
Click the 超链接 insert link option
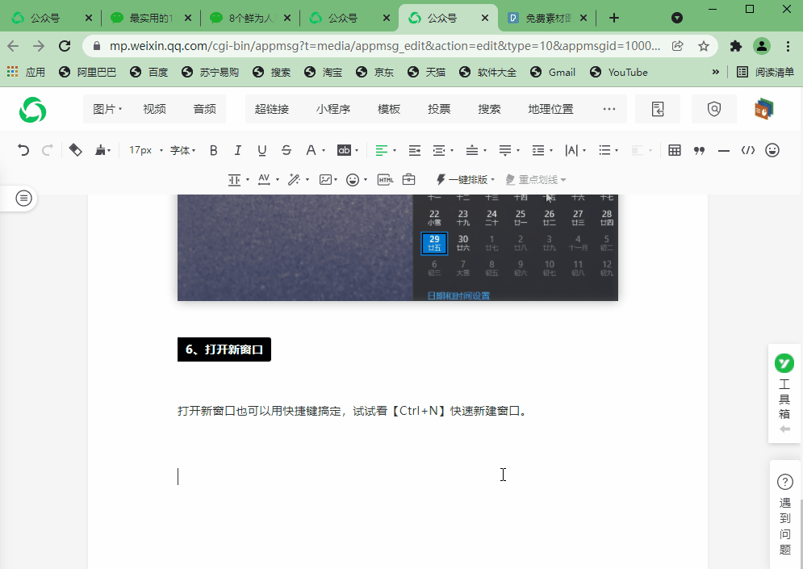tap(273, 108)
